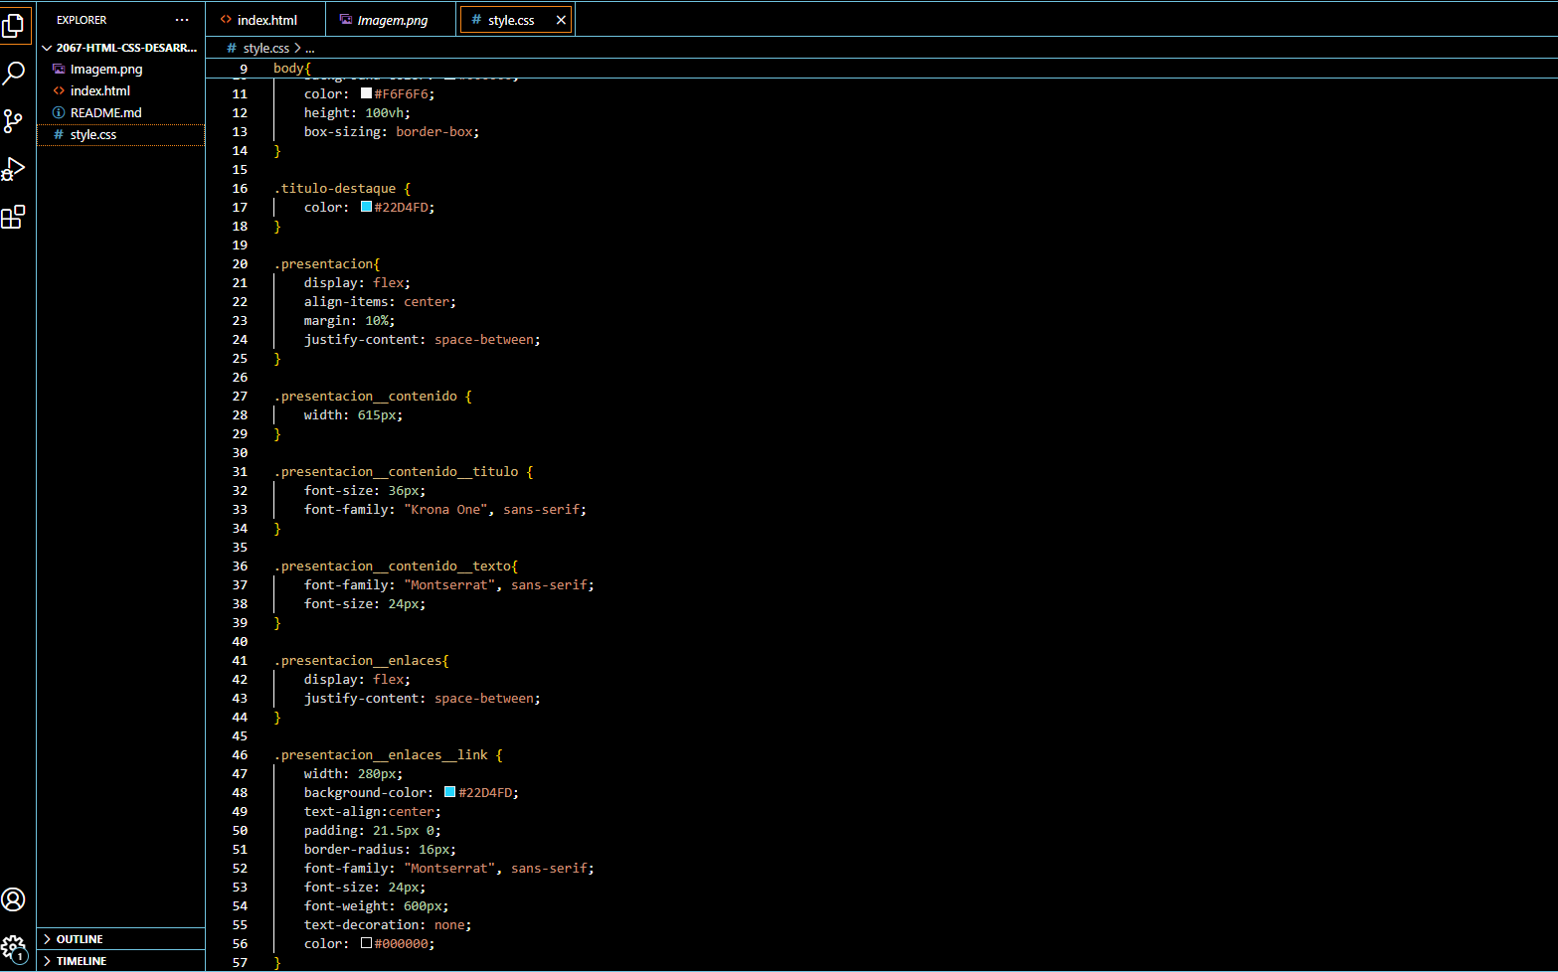Open the Extensions view
The image size is (1558, 972).
[x=13, y=218]
